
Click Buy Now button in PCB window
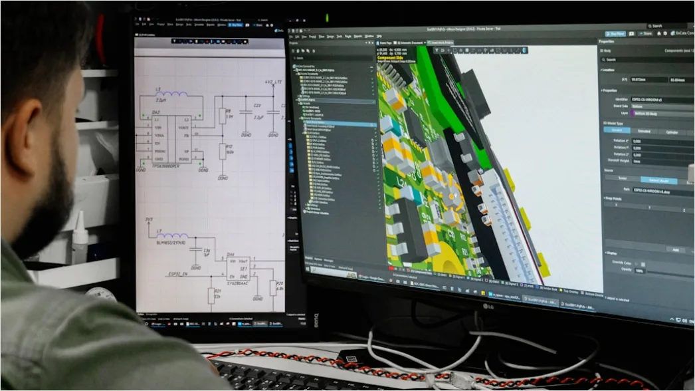coord(615,34)
